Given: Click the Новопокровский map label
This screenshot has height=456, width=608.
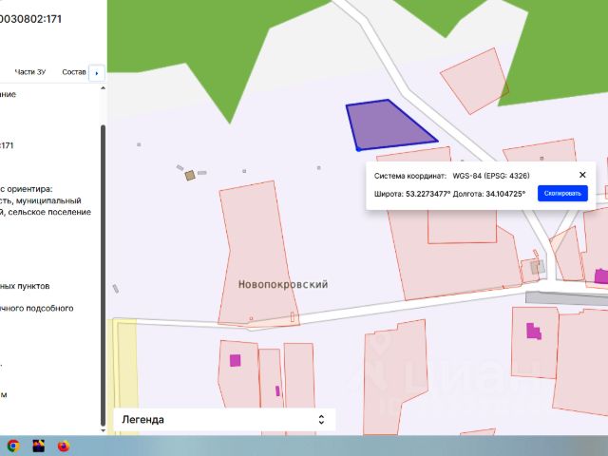Looking at the screenshot, I should [283, 284].
